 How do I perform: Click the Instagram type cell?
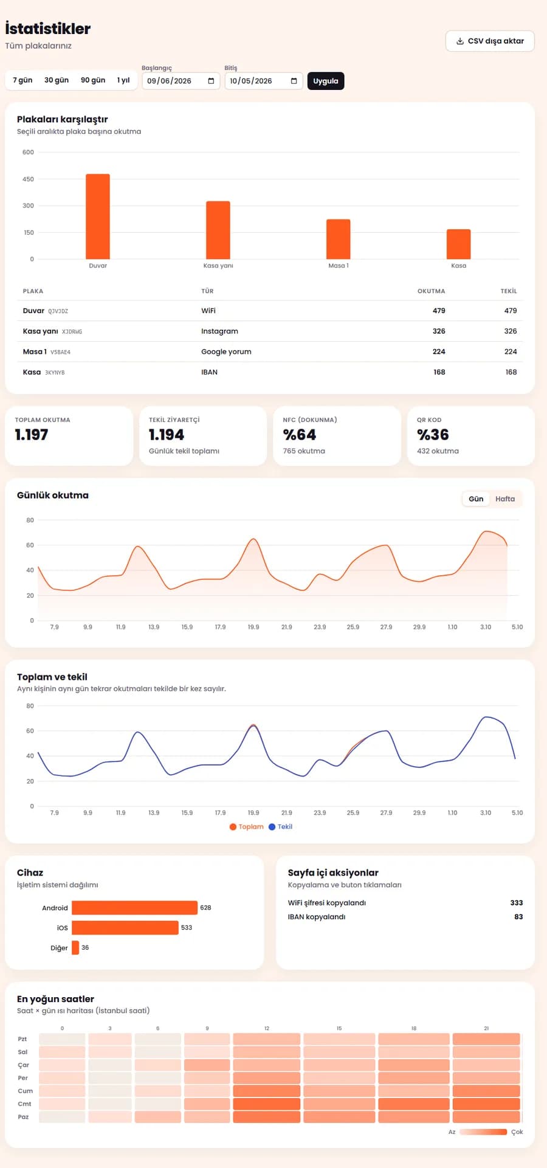click(x=219, y=331)
